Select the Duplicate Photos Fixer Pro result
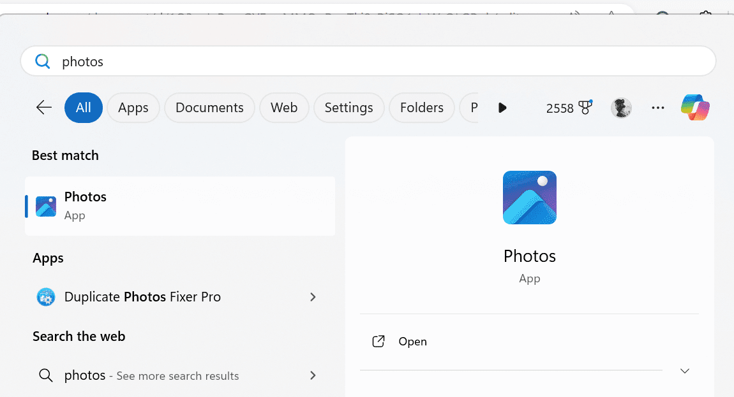This screenshot has width=734, height=397. 180,297
